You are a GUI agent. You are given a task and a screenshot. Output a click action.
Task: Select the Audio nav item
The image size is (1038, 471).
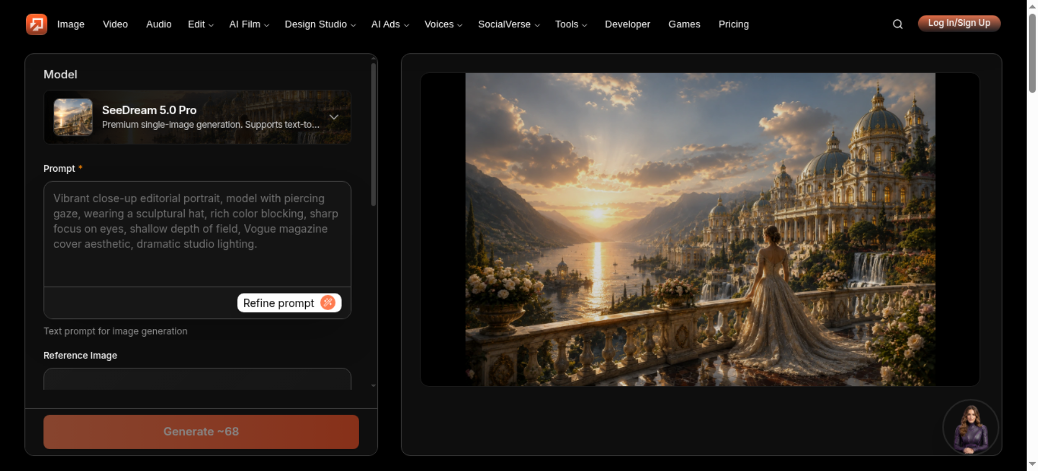(159, 24)
